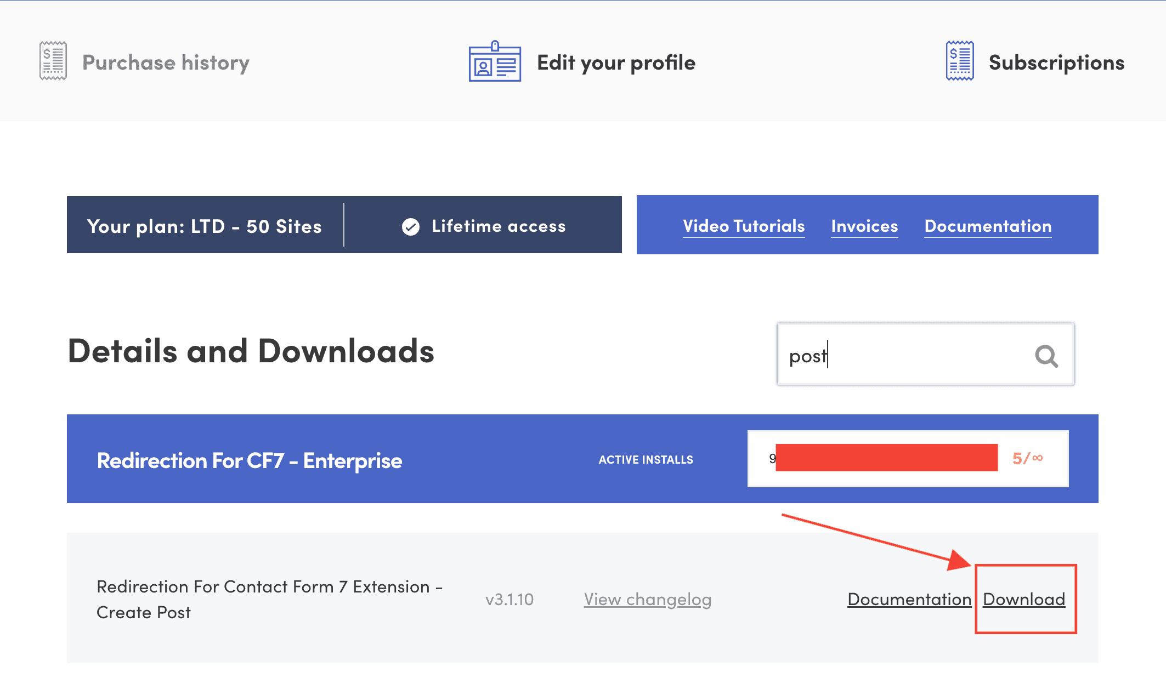Viewport: 1166px width, 684px height.
Task: Go to the Invoices link
Action: (864, 226)
